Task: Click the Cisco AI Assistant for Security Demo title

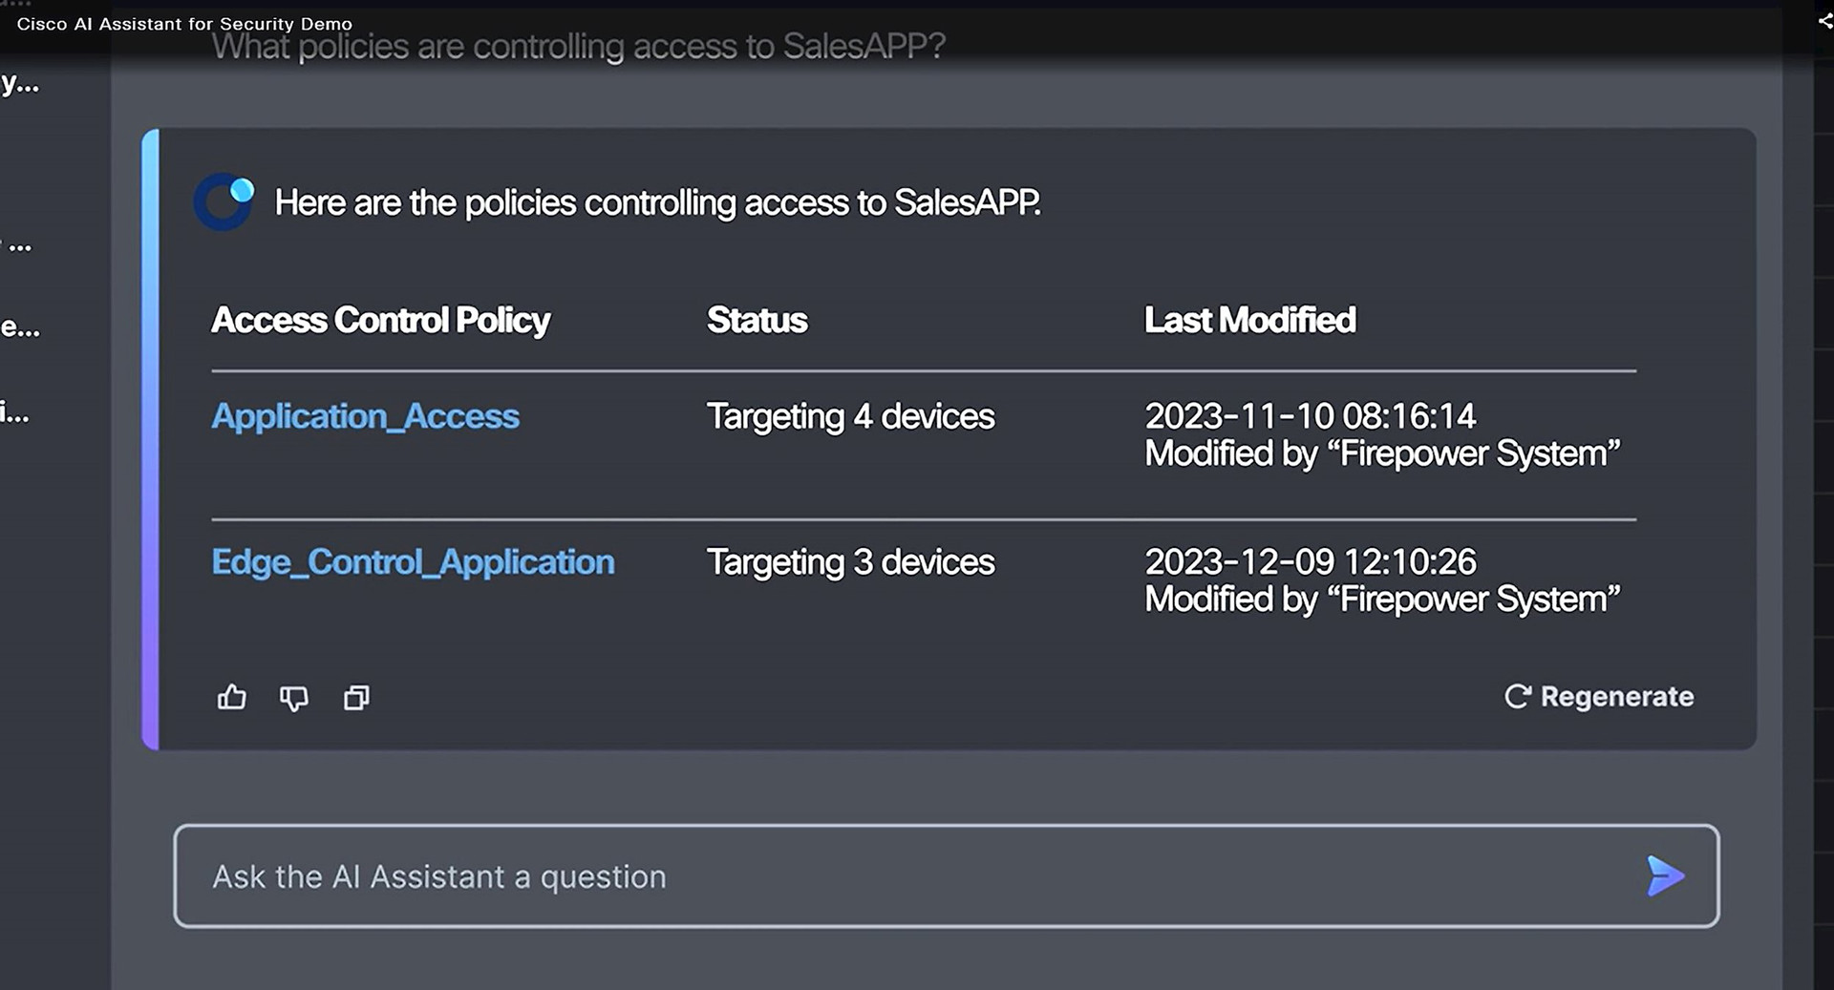Action: click(x=184, y=24)
